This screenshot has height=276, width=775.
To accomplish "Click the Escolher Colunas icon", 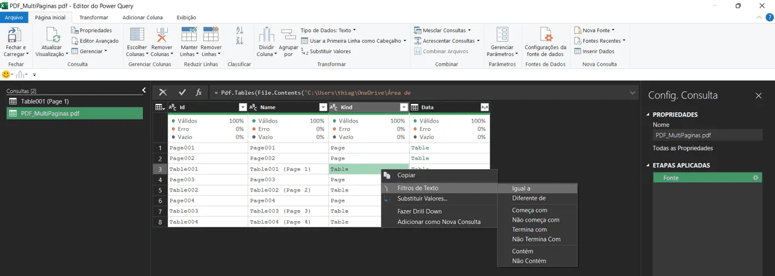I will 137,34.
